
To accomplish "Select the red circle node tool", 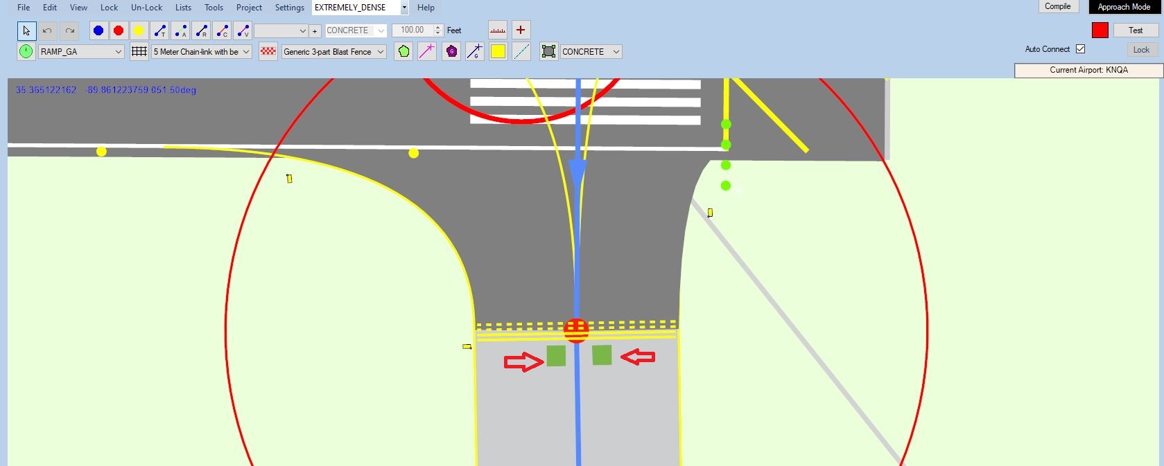I will pos(119,30).
